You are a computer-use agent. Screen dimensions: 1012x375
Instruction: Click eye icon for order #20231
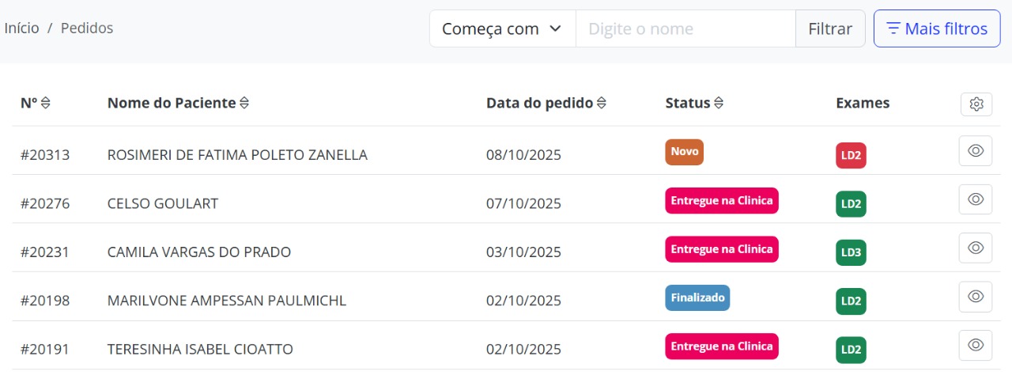click(976, 248)
